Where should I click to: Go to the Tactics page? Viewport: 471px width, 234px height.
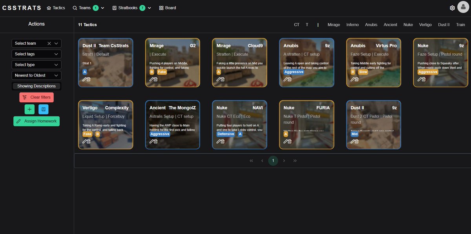[56, 8]
